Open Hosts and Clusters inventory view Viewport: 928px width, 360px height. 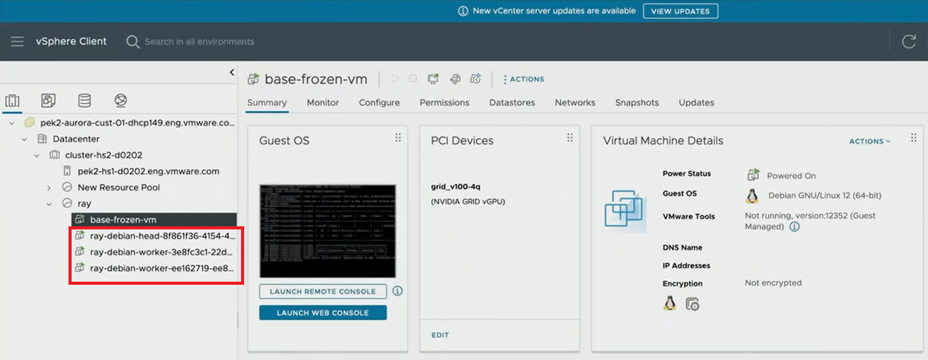point(12,101)
